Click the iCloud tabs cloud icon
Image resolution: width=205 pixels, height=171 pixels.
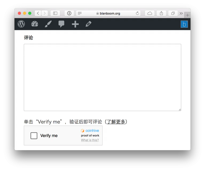coord(150,13)
